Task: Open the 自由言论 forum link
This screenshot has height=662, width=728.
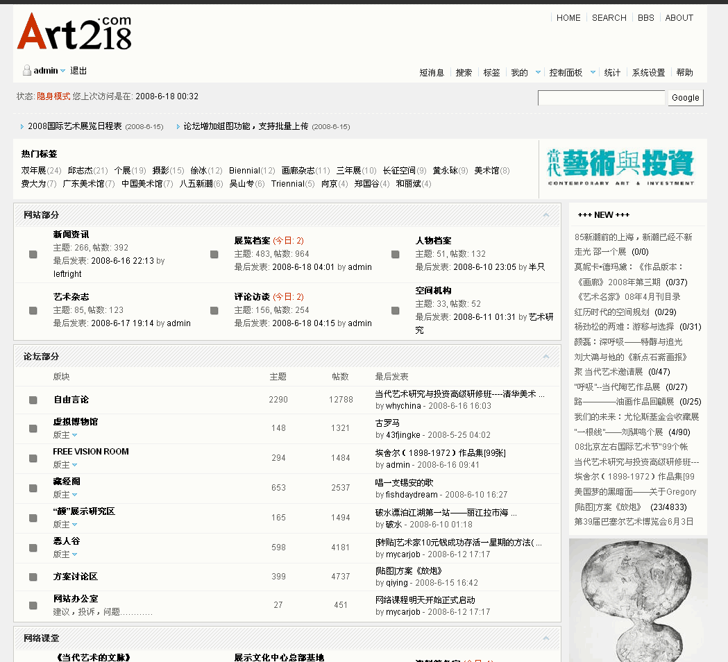Action: pos(71,400)
